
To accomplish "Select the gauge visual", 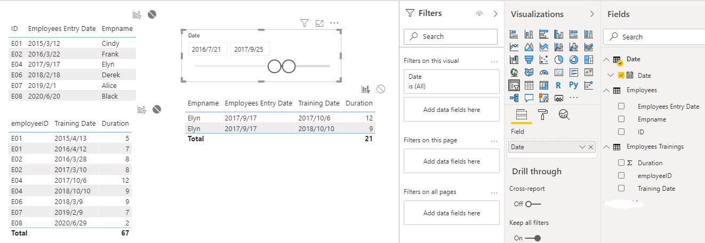I will coord(544,72).
